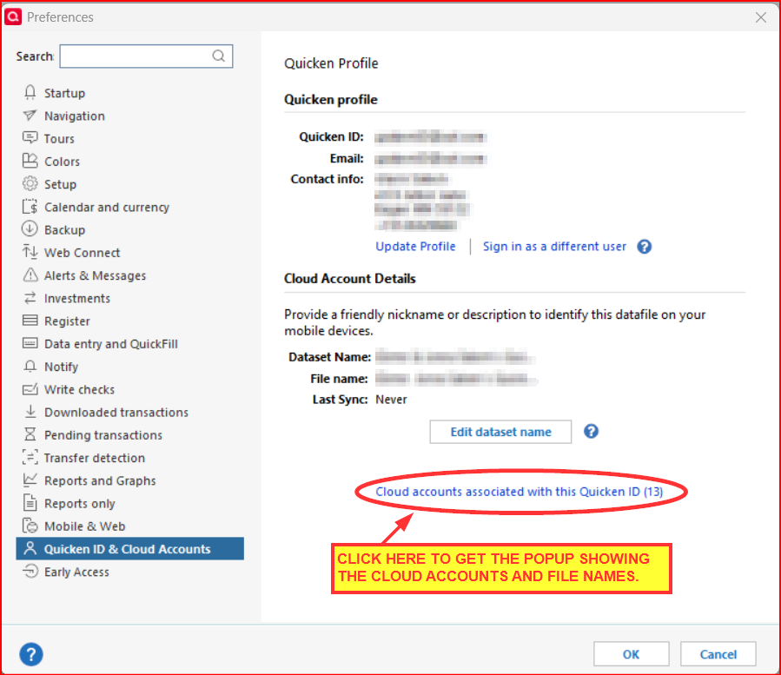Select Data entry and QuickFill
Image resolution: width=781 pixels, height=675 pixels.
(x=111, y=344)
